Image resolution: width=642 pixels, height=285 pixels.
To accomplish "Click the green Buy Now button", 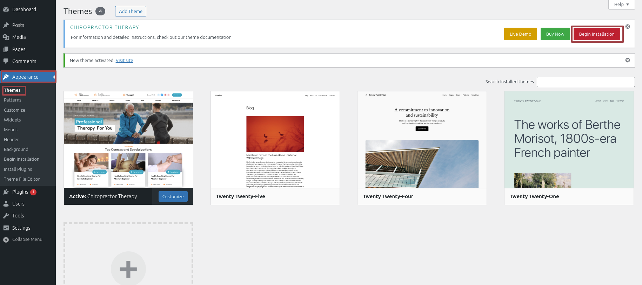I will click(555, 34).
